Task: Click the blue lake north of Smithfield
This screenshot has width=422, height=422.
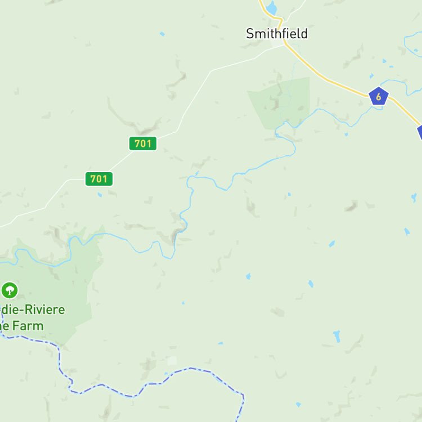Action: tap(272, 8)
